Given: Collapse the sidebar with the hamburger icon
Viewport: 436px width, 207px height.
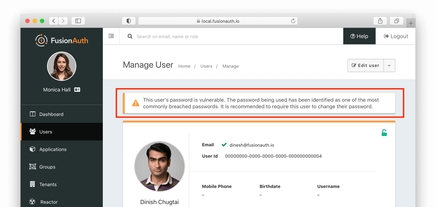Looking at the screenshot, I should pyautogui.click(x=111, y=36).
